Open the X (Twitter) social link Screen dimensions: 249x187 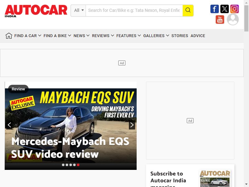click(224, 9)
